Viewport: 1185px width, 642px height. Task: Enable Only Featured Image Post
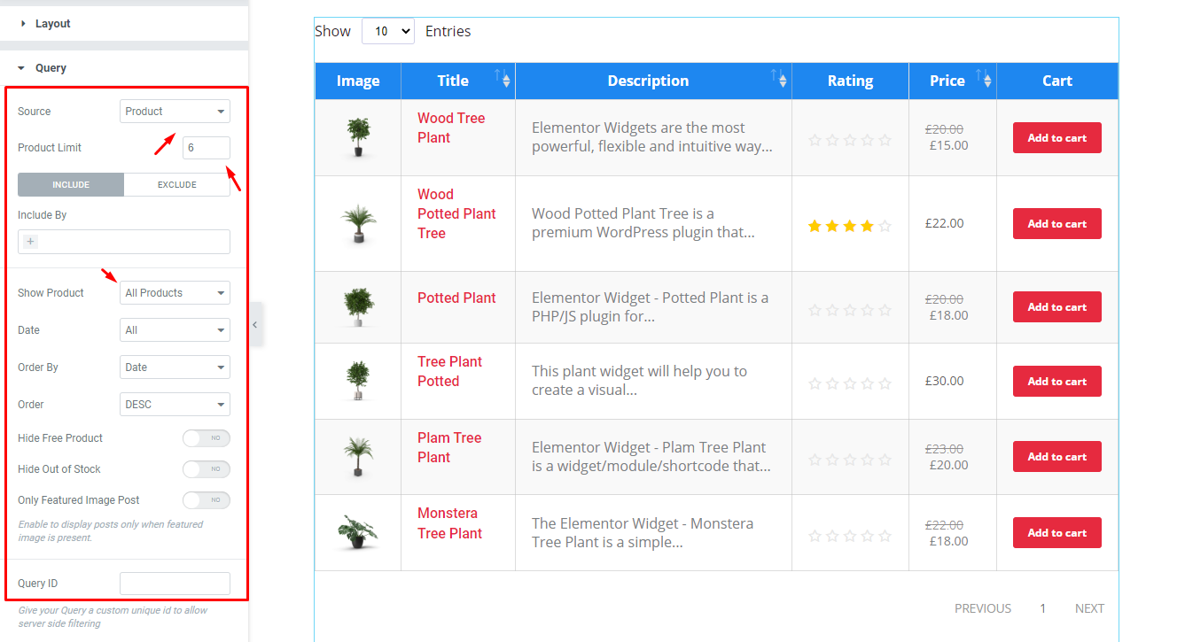click(206, 499)
